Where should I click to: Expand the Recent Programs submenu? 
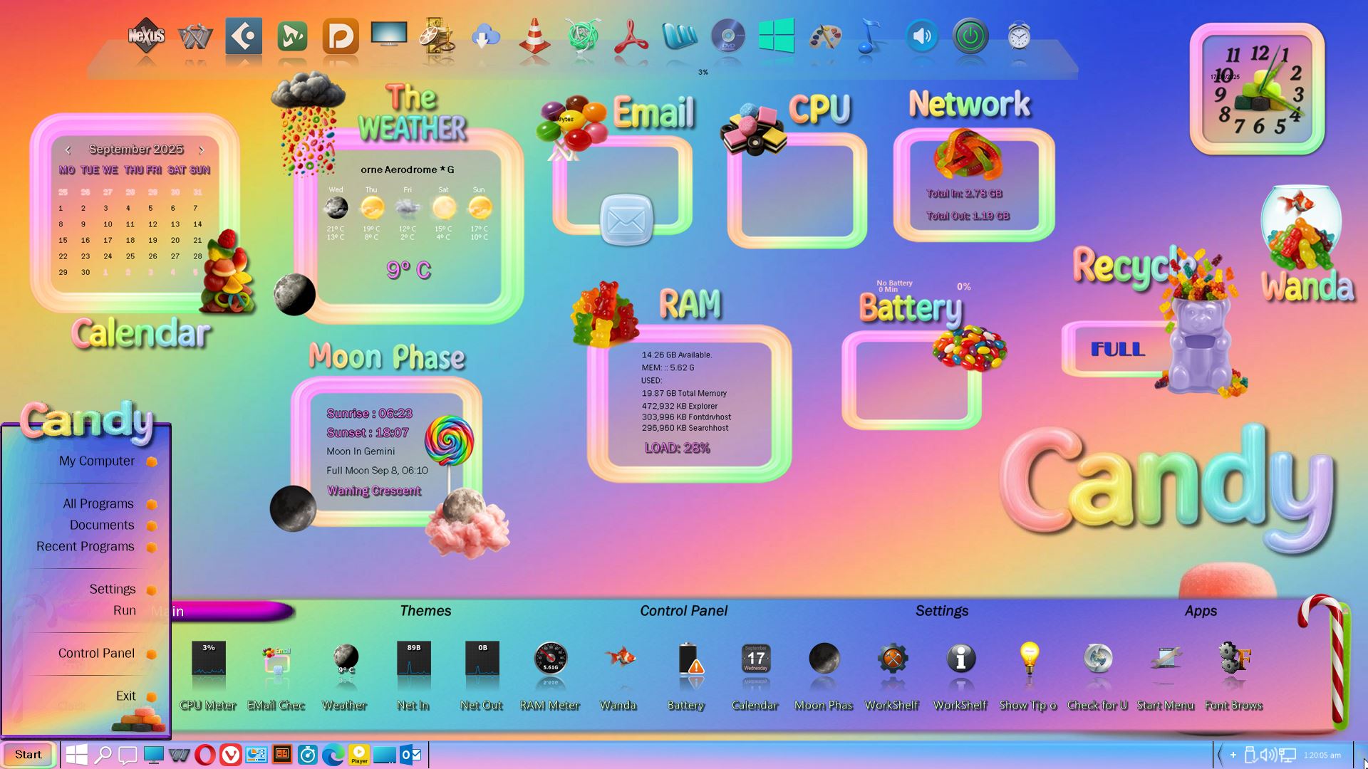[85, 547]
